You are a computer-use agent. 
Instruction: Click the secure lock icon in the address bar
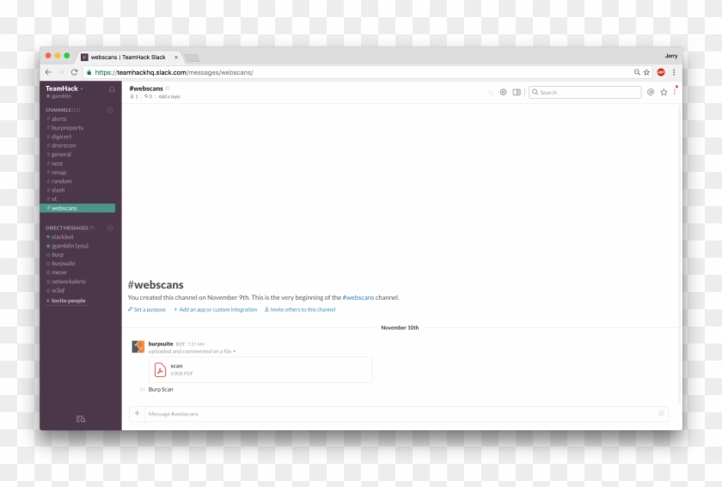89,72
